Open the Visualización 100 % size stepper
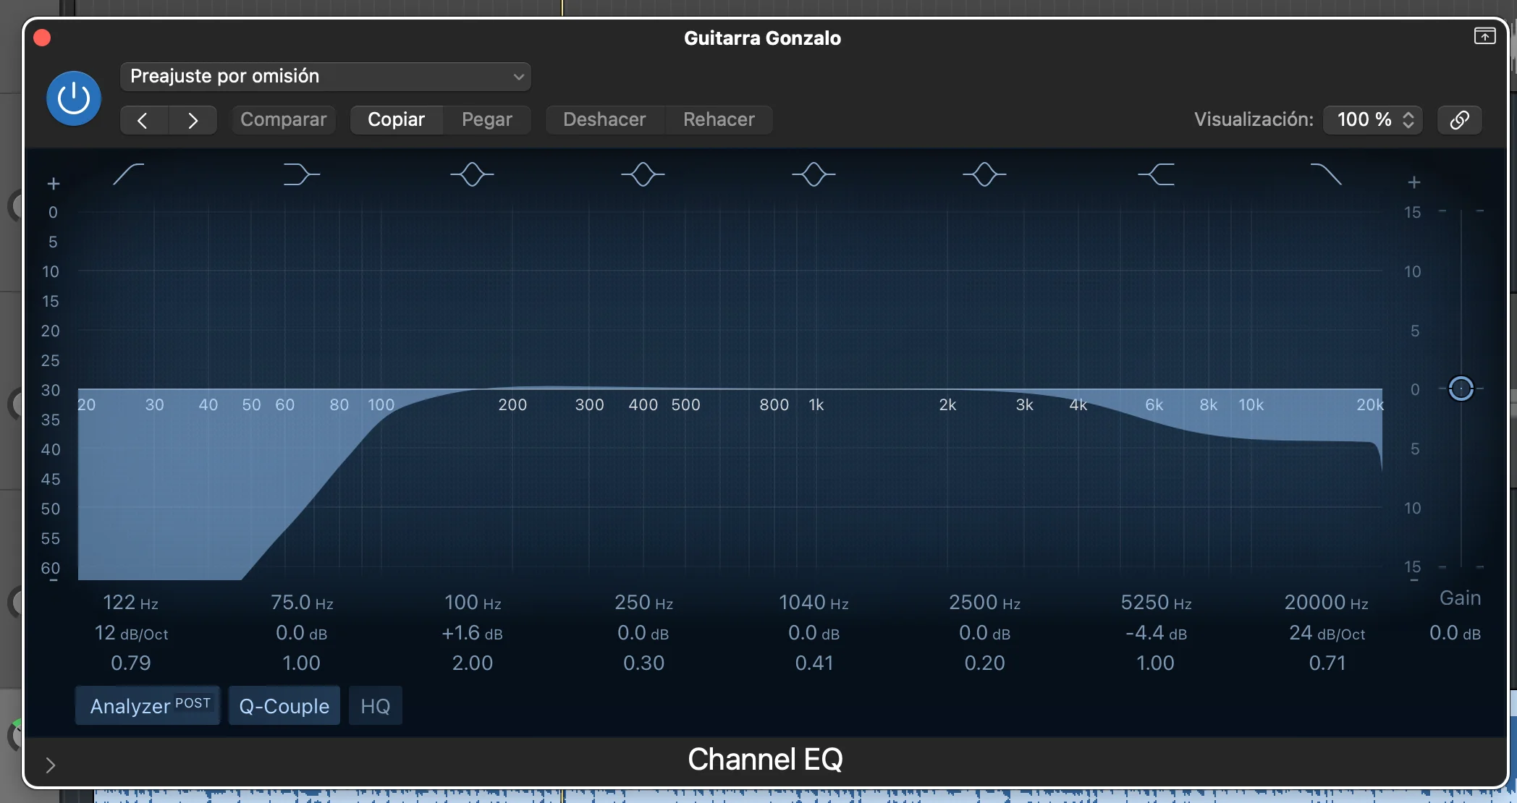The height and width of the screenshot is (803, 1517). pos(1373,119)
